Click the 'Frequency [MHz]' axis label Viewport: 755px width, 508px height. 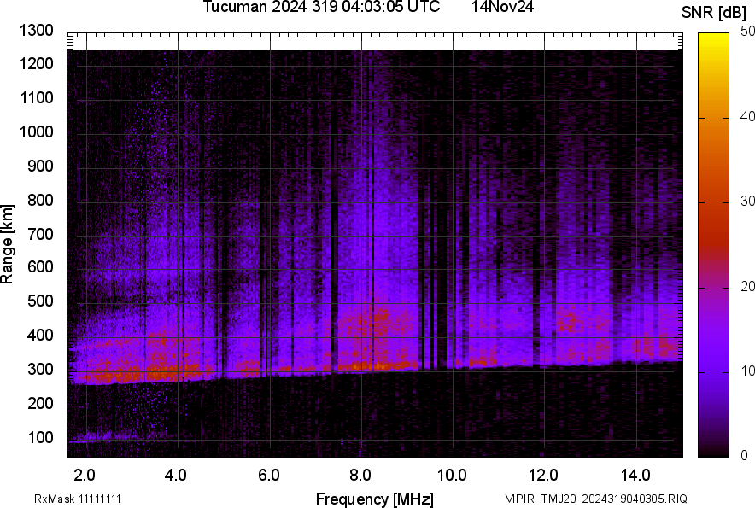coord(375,499)
